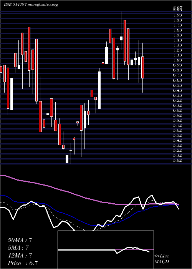This screenshot has width=192, height=269.
Task: Click the 6.93 price axis label
Action: click(x=177, y=65)
